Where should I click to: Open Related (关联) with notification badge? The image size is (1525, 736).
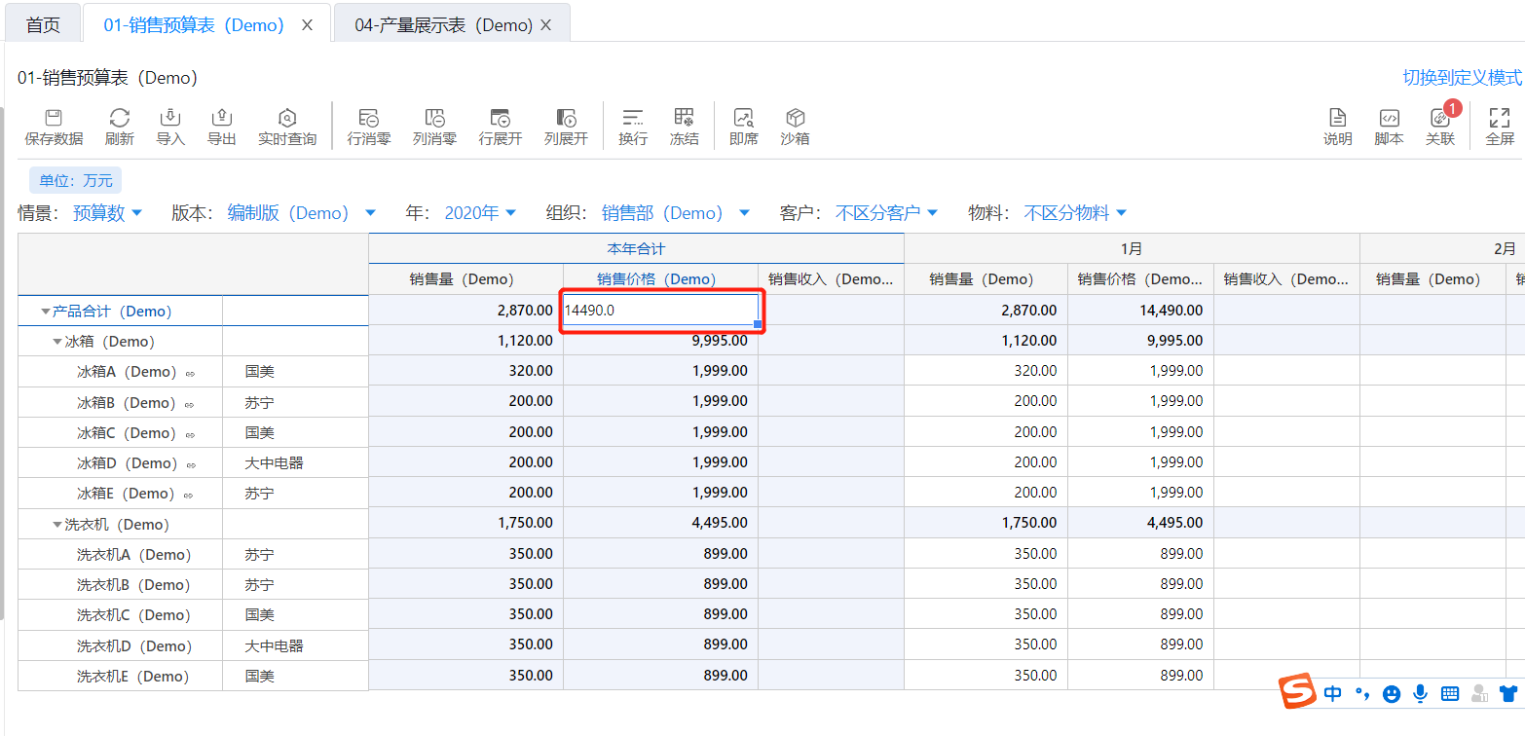(x=1439, y=119)
